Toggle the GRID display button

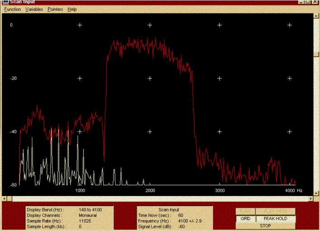point(245,219)
